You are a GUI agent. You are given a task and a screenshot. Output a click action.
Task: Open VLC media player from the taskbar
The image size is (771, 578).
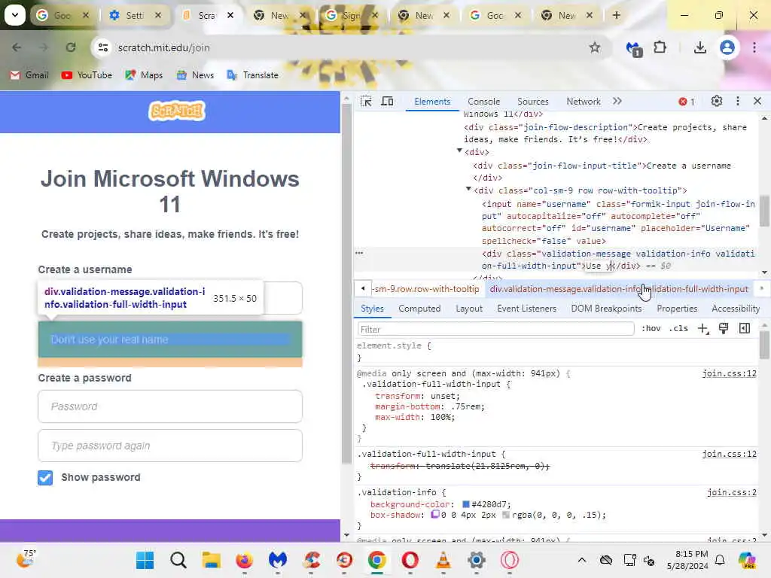[443, 560]
